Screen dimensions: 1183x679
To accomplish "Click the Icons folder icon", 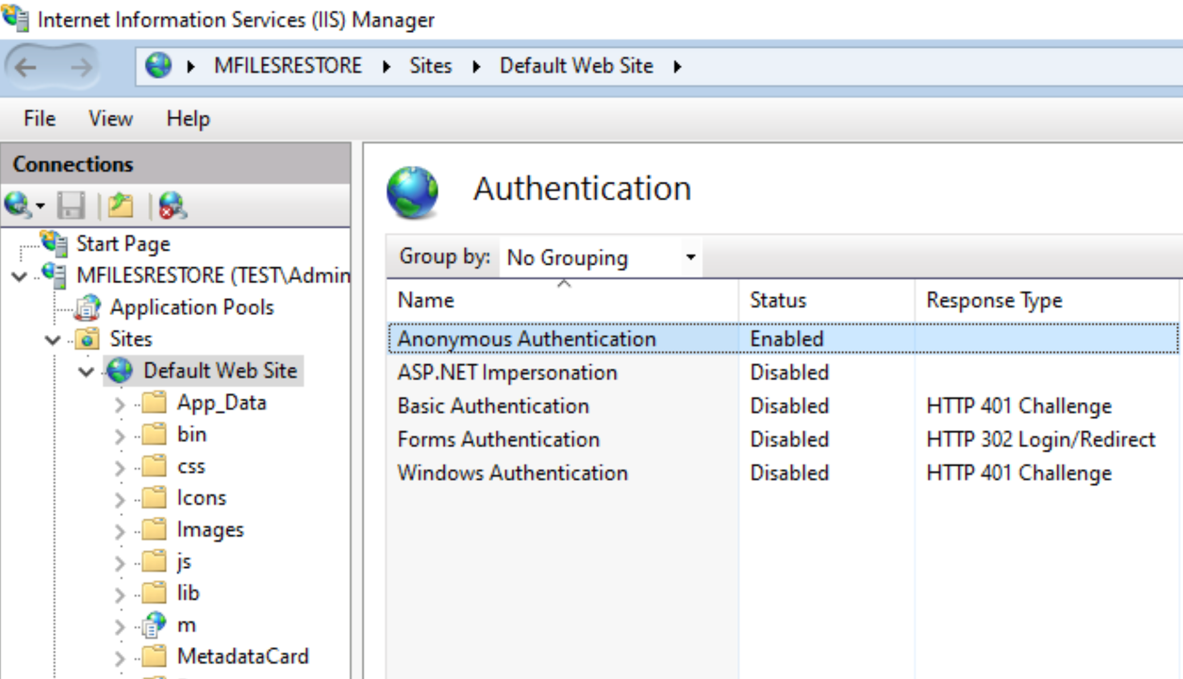I will pyautogui.click(x=154, y=497).
